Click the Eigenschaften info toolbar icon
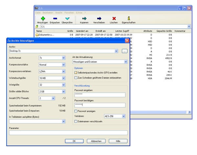 pyautogui.click(x=129, y=18)
